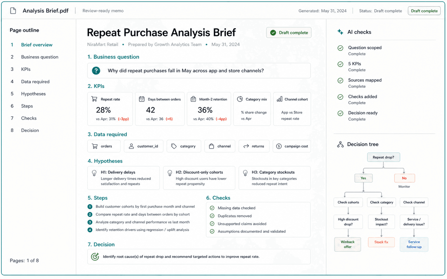Click the Check cohorts node
The width and height of the screenshot is (447, 279).
pyautogui.click(x=348, y=202)
